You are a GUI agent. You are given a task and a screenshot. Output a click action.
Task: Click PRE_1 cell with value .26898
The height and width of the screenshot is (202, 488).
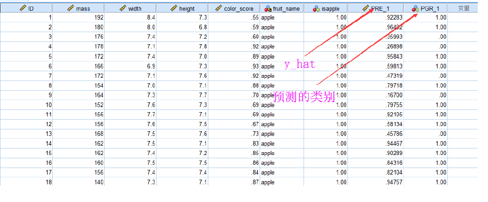[375, 47]
